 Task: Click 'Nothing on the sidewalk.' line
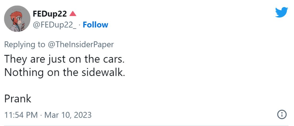click(65, 73)
